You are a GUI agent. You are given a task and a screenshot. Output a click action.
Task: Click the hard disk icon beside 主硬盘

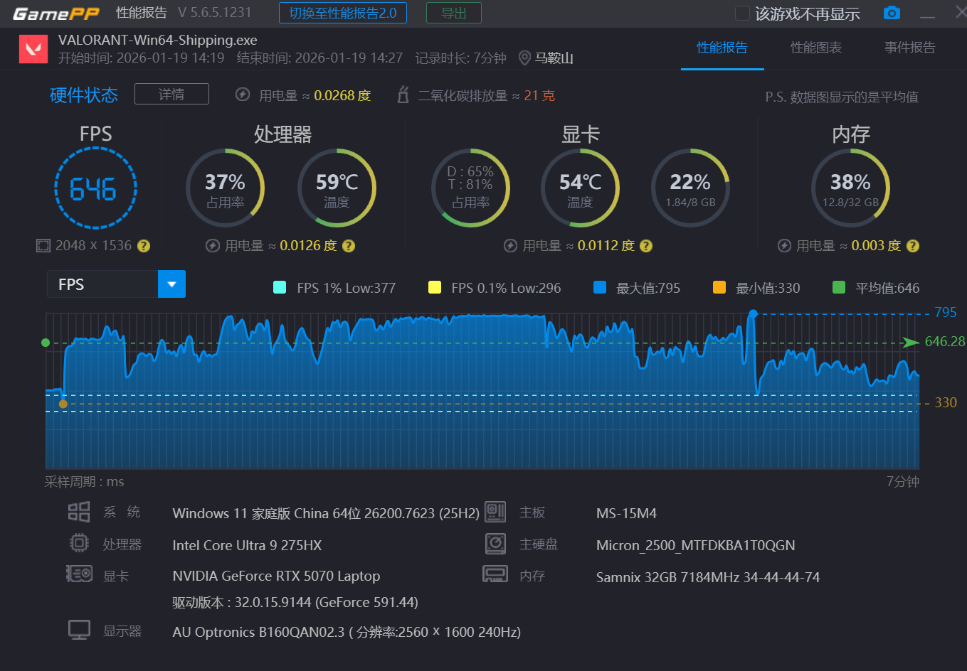coord(495,544)
